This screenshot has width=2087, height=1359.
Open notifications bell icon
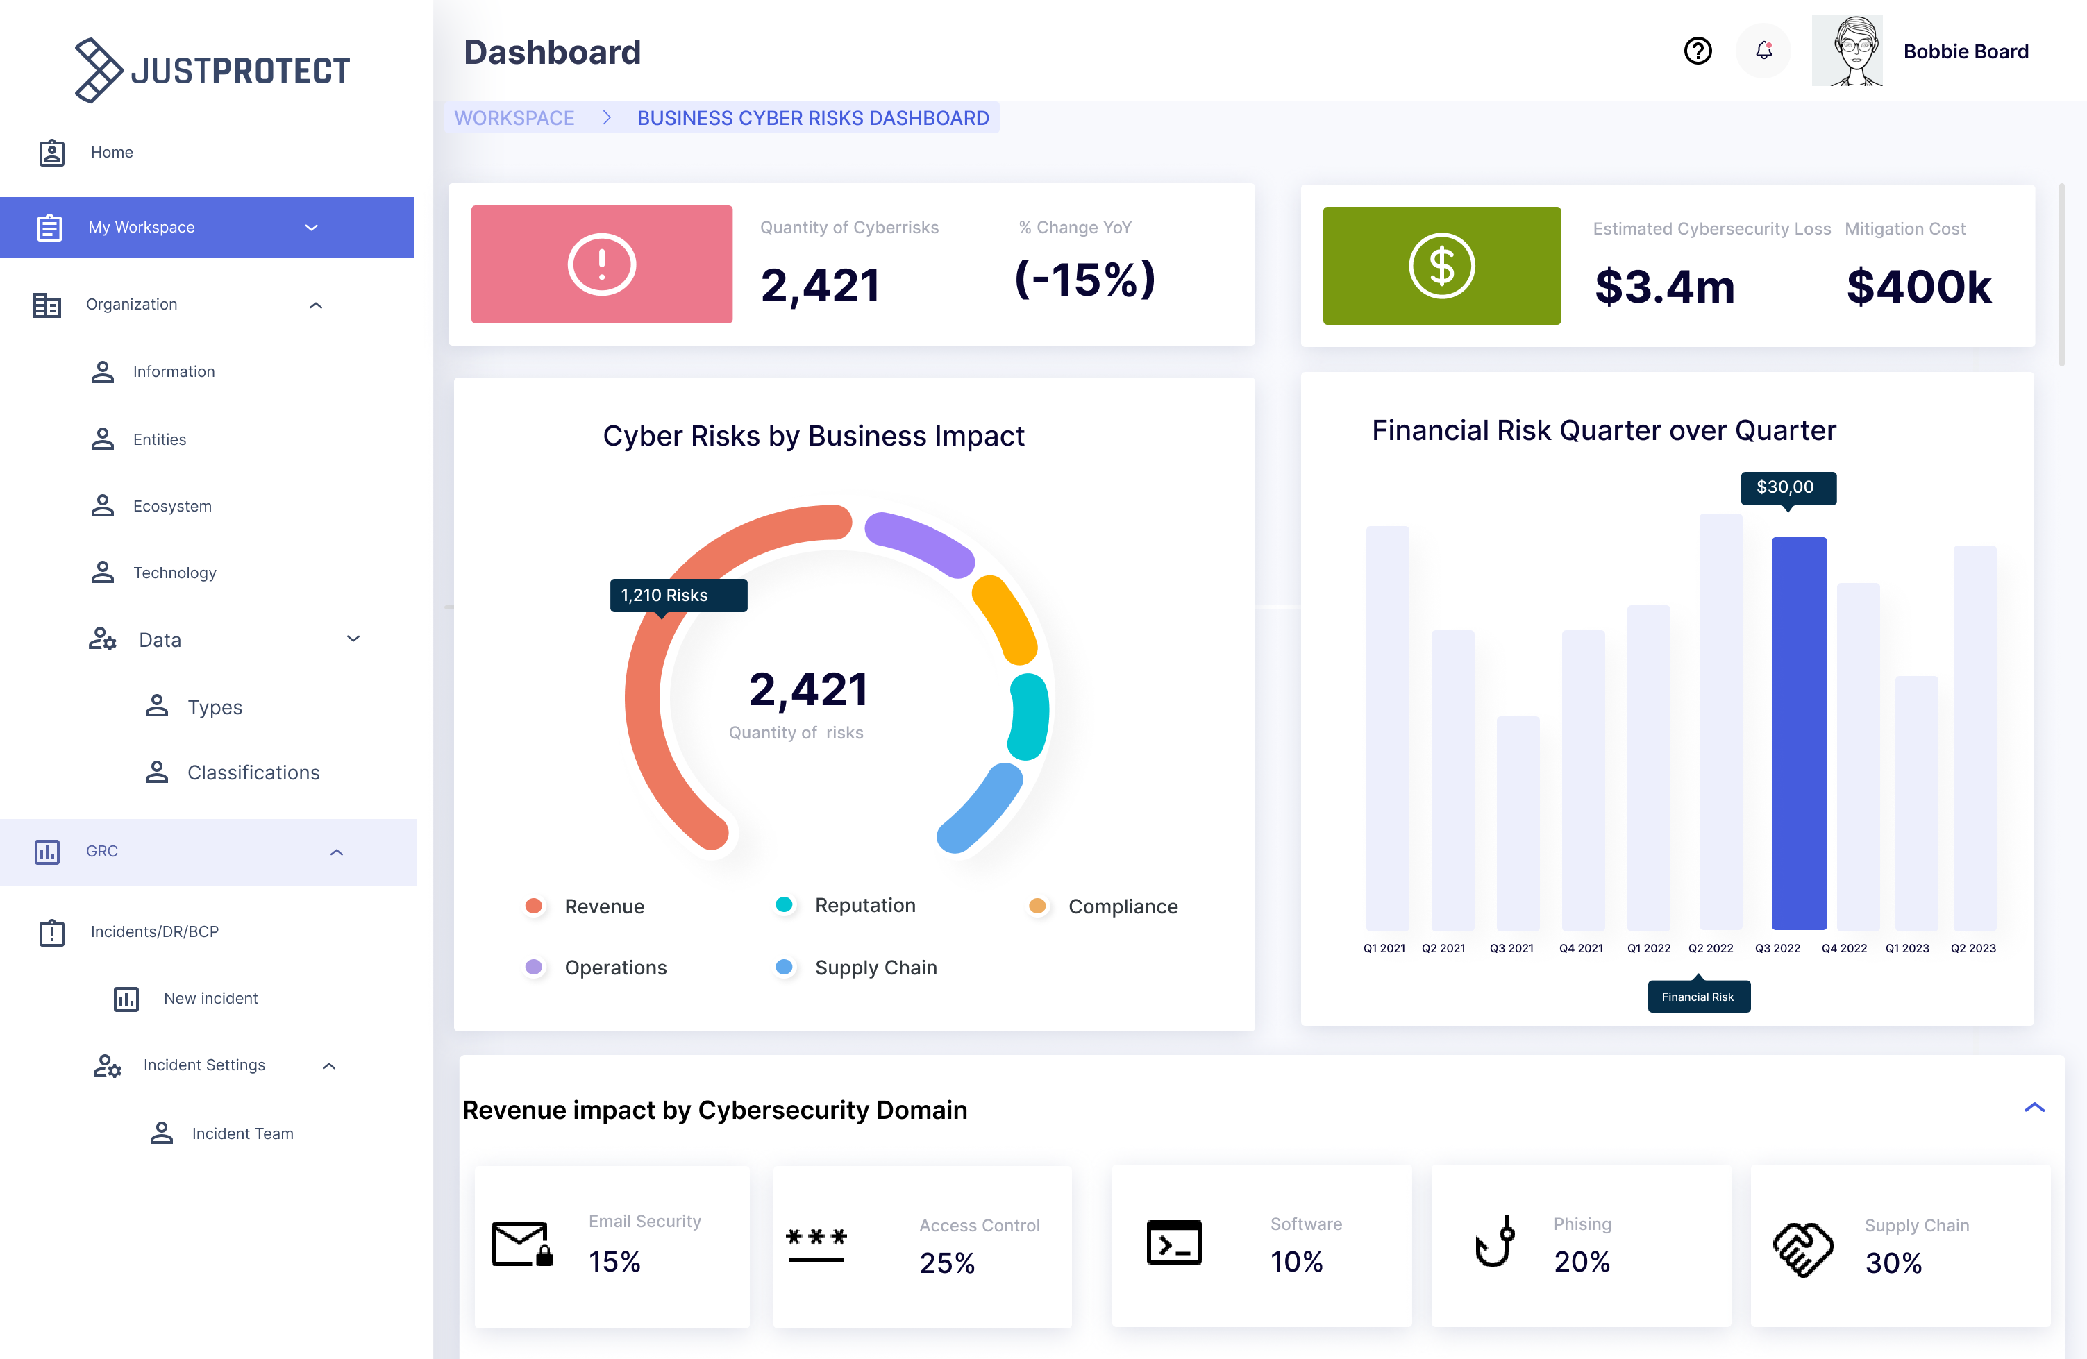(x=1763, y=51)
